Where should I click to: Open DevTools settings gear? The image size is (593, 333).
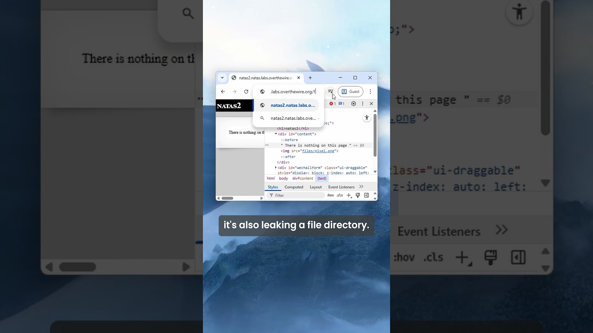[x=353, y=104]
